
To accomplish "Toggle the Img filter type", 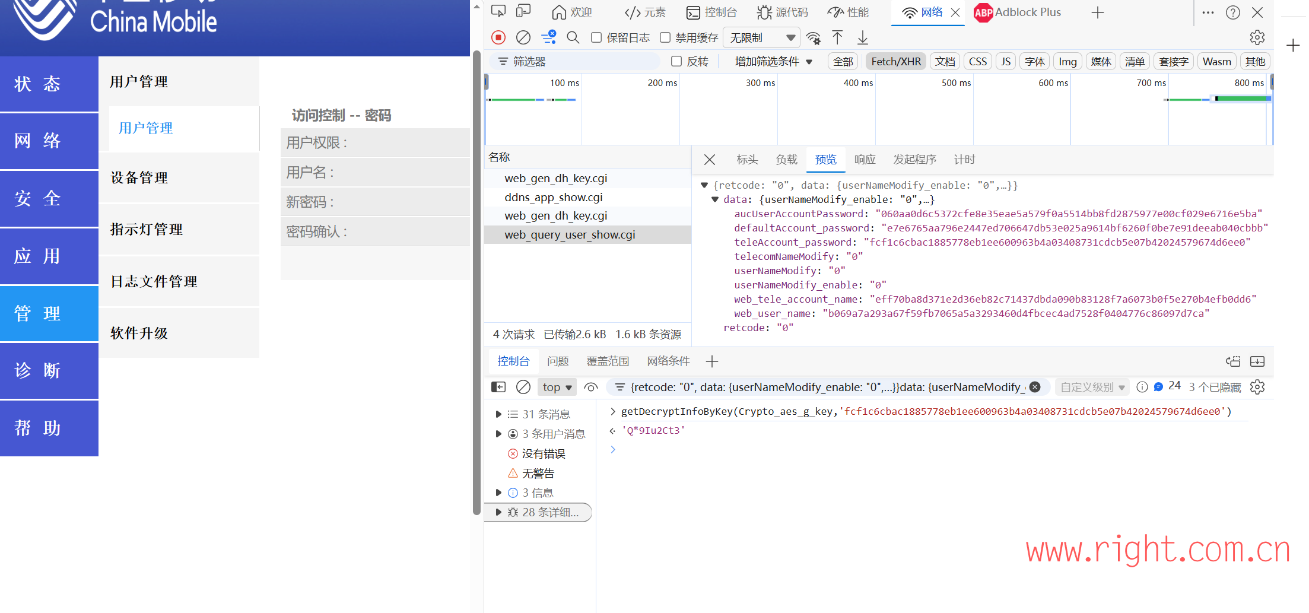I will (x=1067, y=62).
